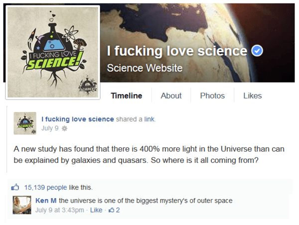Go to the Photos tab
Viewport: 299px width, 225px height.
[x=212, y=96]
